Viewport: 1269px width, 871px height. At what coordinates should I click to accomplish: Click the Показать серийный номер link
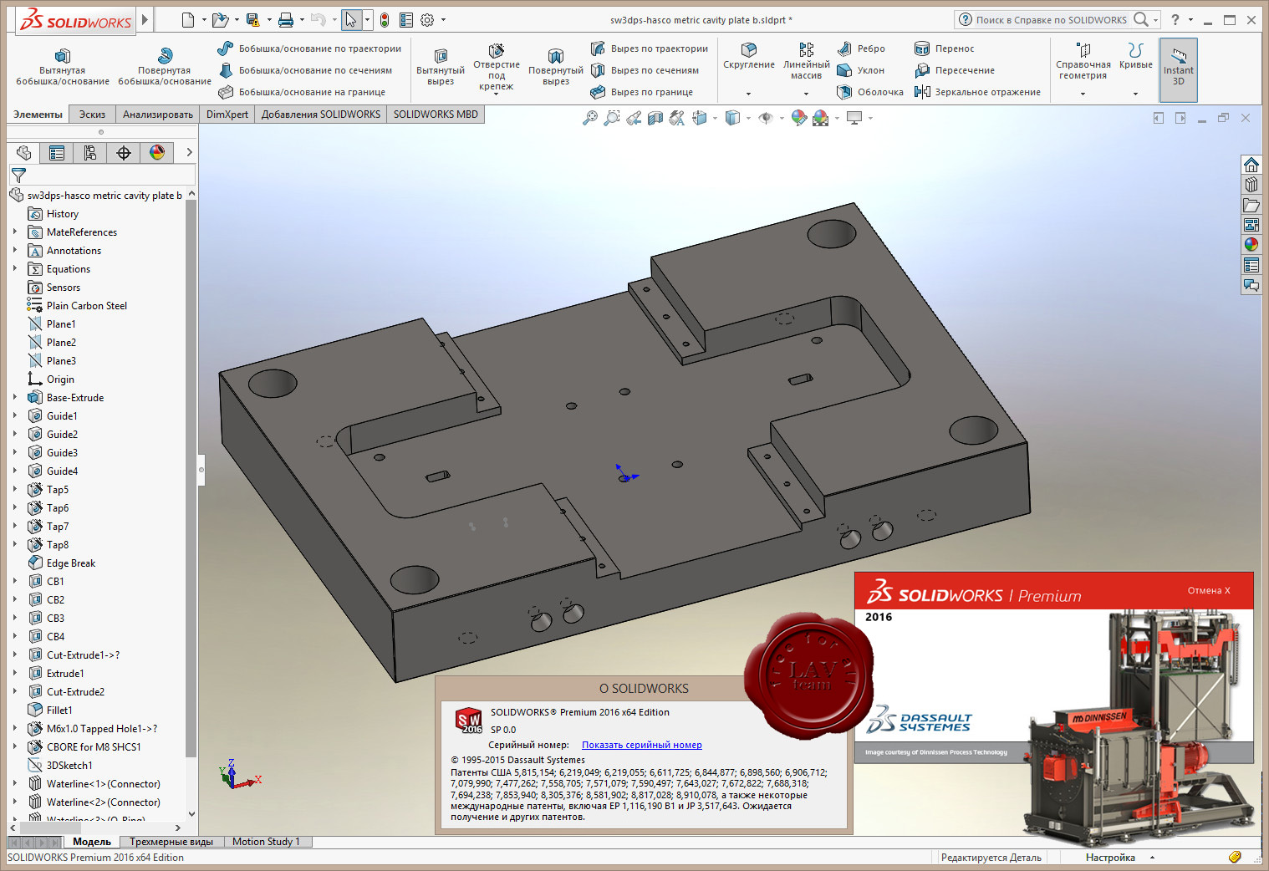pyautogui.click(x=642, y=745)
